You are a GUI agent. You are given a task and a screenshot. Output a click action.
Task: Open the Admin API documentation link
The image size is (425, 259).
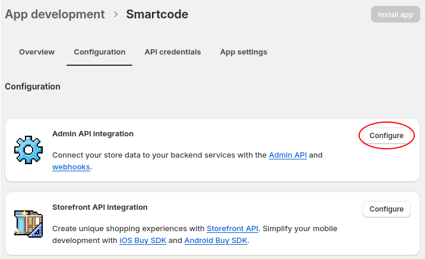coord(287,155)
